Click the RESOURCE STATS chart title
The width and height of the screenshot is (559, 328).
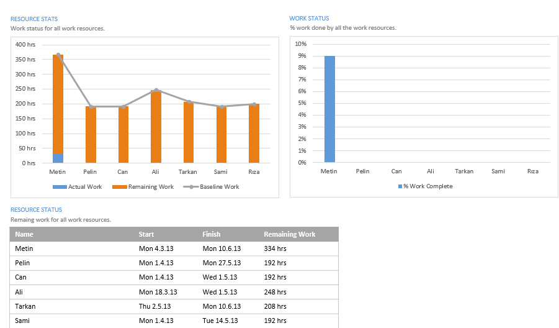(x=34, y=19)
